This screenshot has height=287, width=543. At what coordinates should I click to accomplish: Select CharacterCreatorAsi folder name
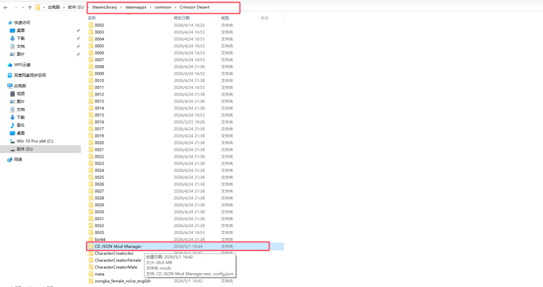(x=114, y=254)
